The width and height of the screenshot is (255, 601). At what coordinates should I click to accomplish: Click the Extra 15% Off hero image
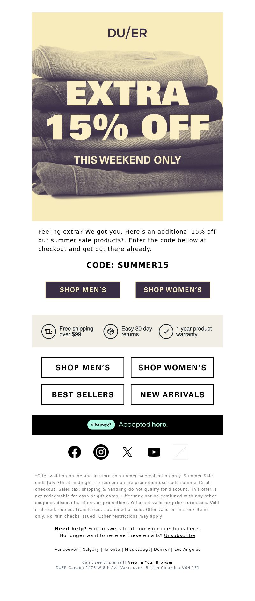coord(127,117)
